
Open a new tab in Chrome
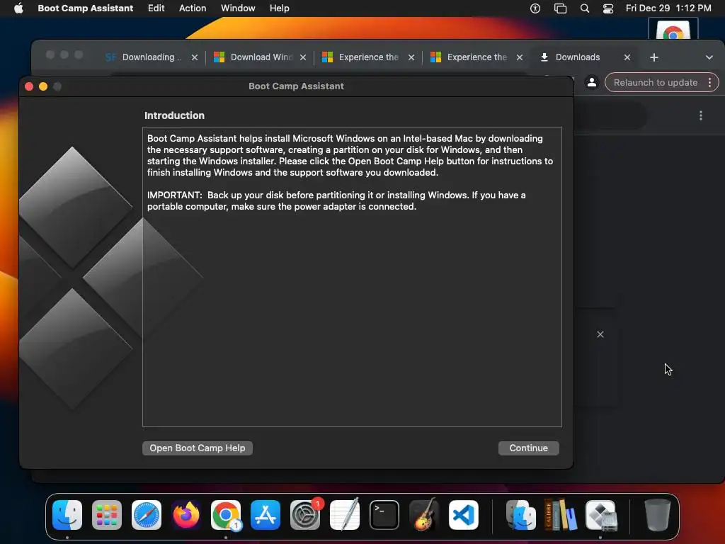pyautogui.click(x=653, y=57)
